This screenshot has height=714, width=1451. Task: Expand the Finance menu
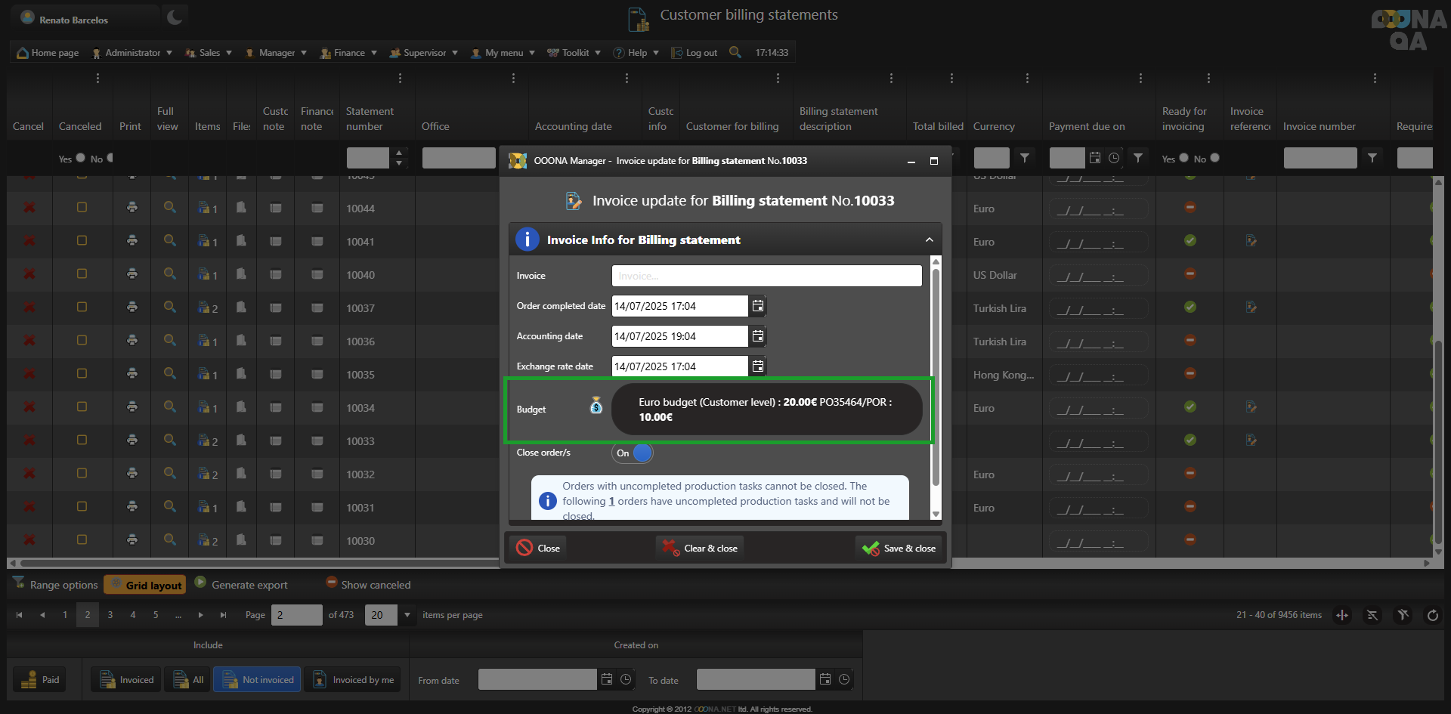pos(348,53)
